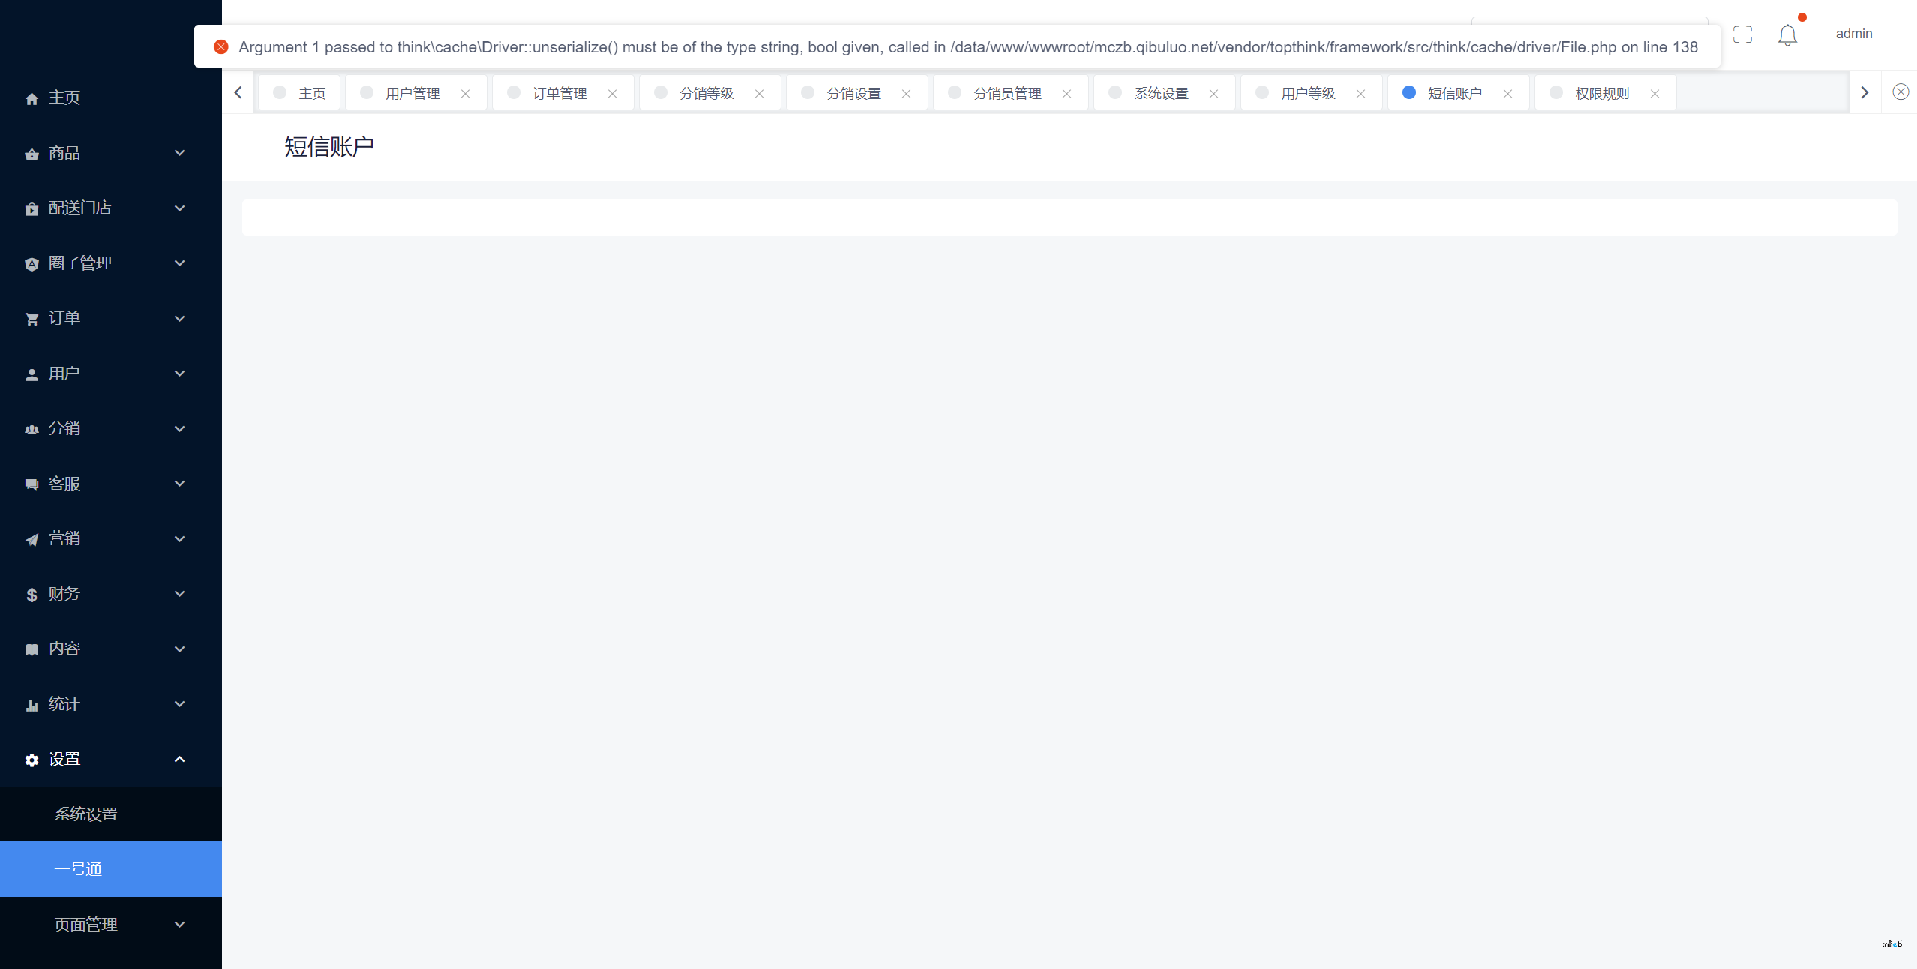This screenshot has height=969, width=1917.
Task: Expand the 内容 menu chevron
Action: [x=179, y=649]
